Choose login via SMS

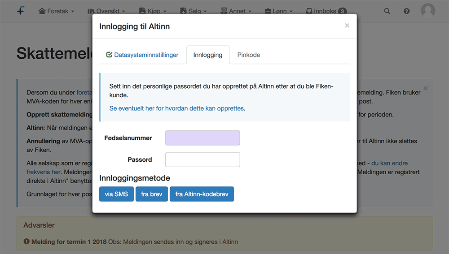pos(117,194)
